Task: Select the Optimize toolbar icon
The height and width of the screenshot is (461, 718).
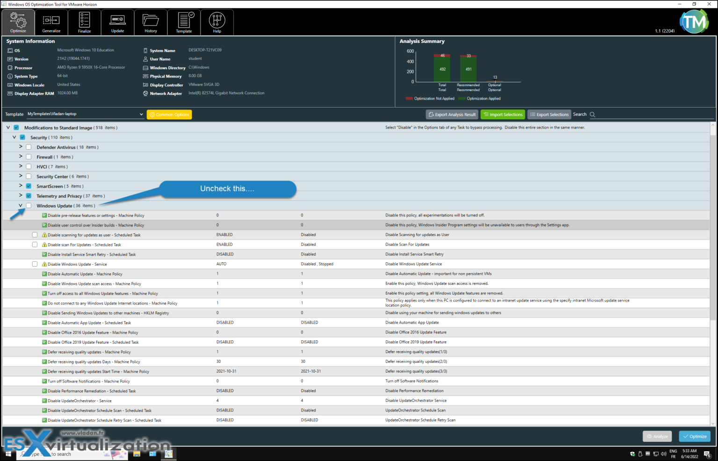Action: (x=18, y=22)
